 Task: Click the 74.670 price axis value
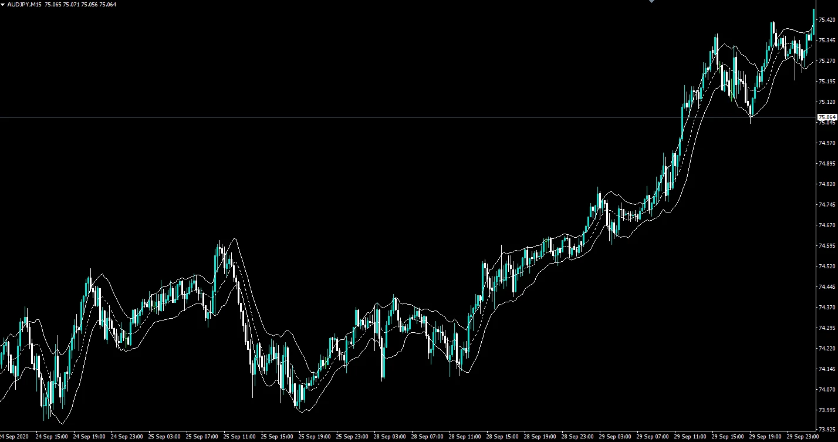(827, 225)
